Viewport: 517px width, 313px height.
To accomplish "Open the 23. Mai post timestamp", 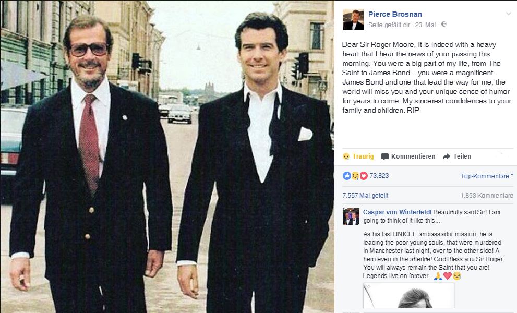I will pyautogui.click(x=425, y=25).
